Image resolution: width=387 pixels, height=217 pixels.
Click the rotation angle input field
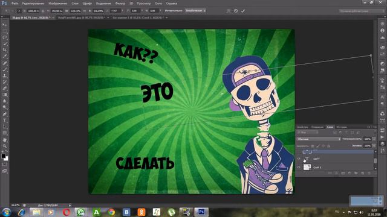point(116,11)
